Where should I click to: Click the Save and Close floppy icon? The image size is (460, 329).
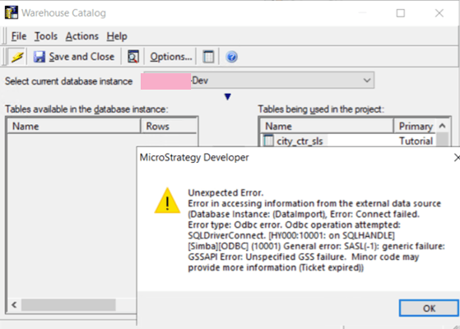click(x=39, y=57)
